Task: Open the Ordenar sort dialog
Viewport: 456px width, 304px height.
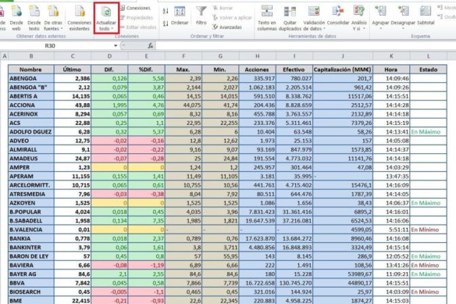Action: (179, 16)
